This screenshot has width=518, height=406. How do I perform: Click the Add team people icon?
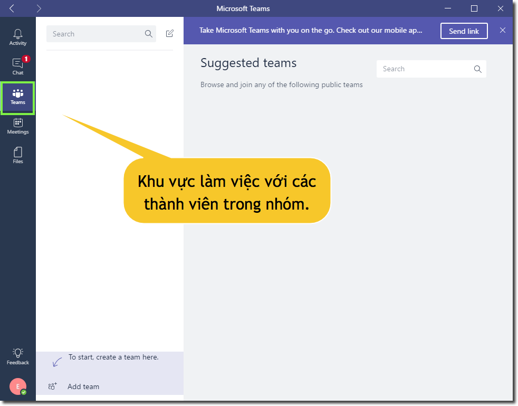(52, 386)
